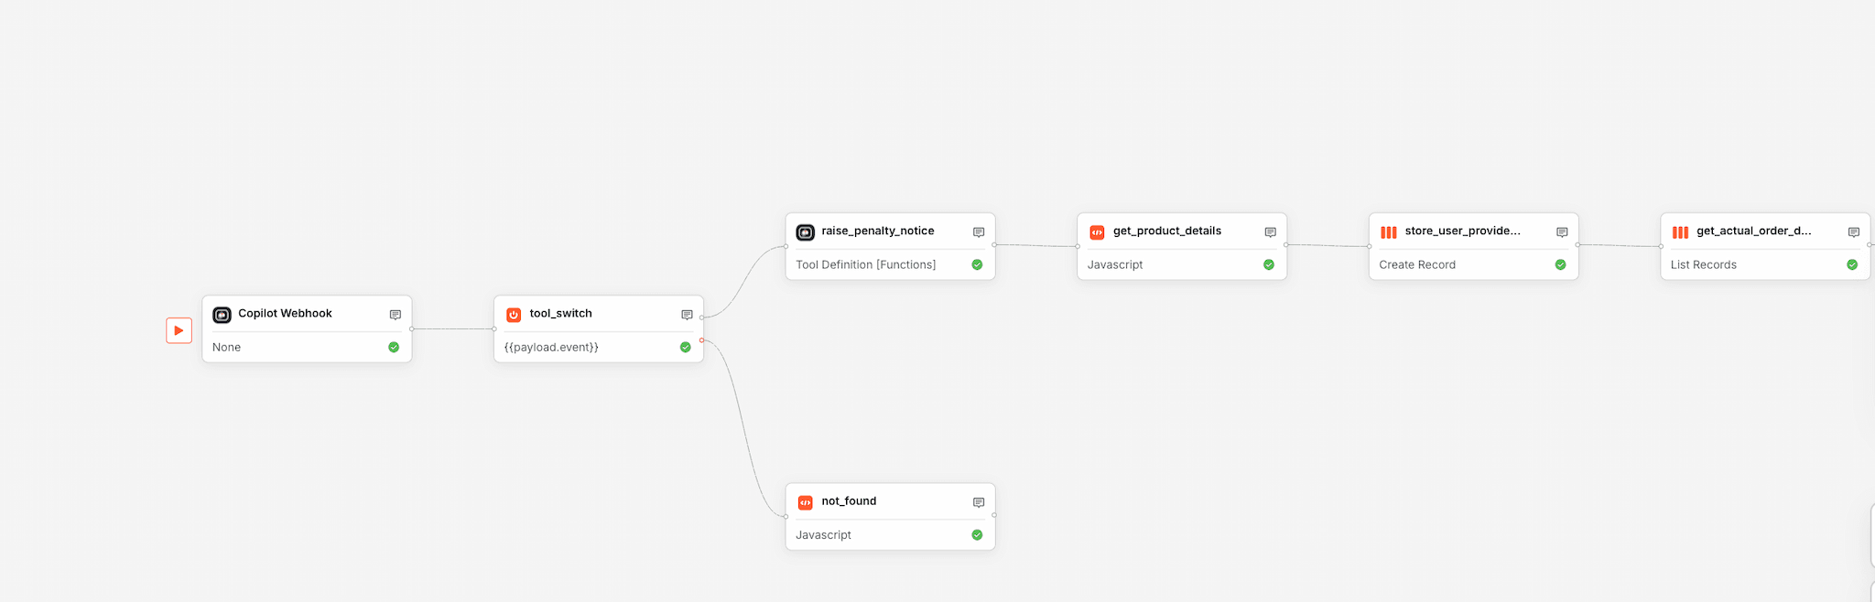Click green status check on not_found node
1875x602 pixels.
point(977,534)
